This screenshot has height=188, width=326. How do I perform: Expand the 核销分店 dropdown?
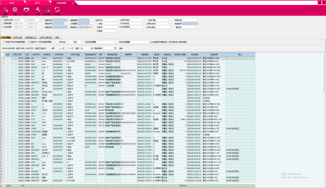pos(196,20)
